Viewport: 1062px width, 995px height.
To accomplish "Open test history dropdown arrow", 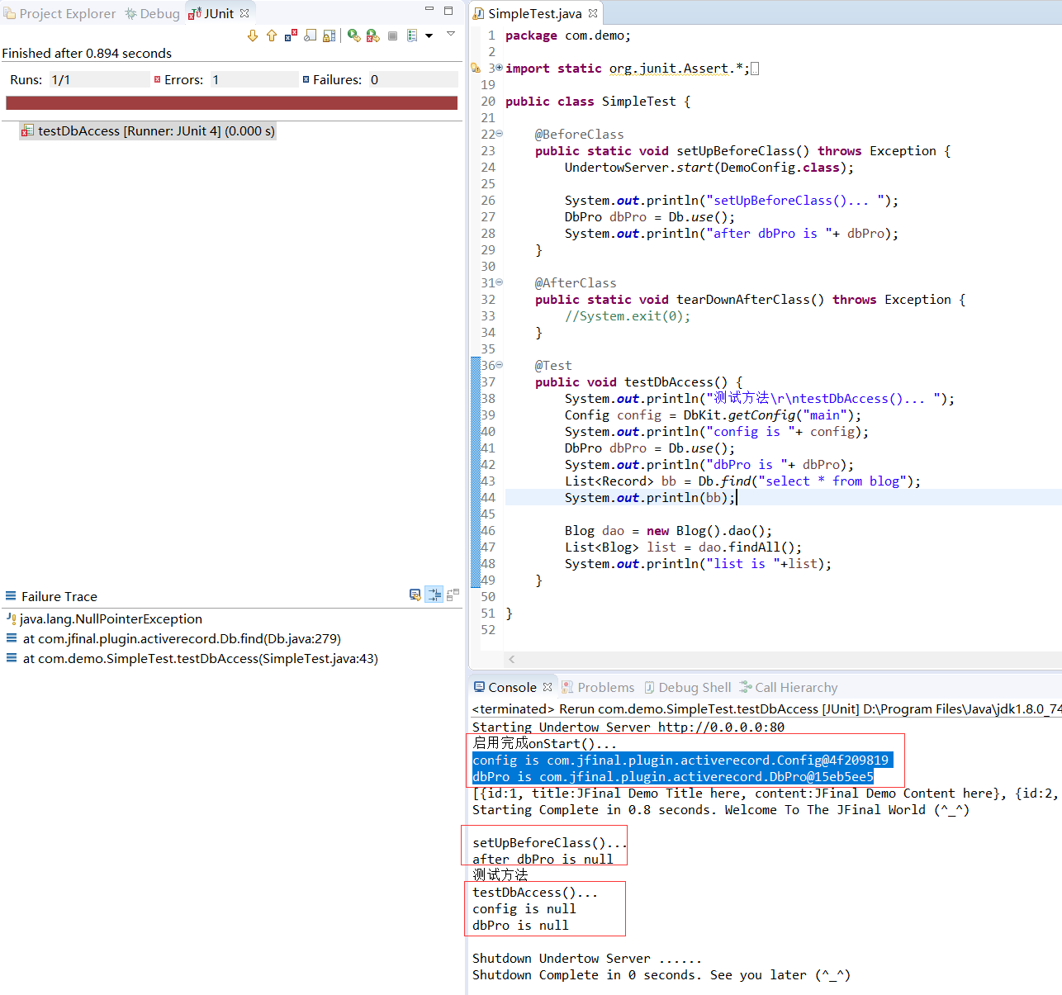I will 429,36.
